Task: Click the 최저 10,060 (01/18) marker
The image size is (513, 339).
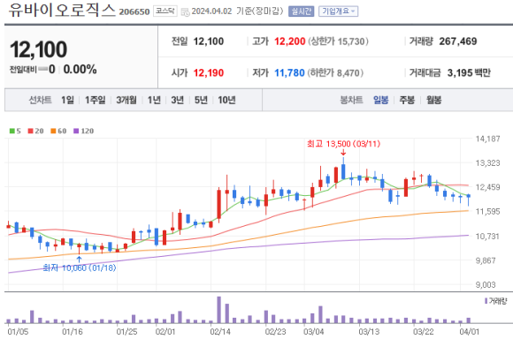Action: coord(80,268)
